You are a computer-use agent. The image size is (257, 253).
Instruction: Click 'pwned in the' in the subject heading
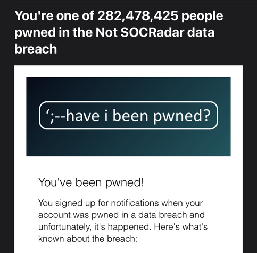click(x=54, y=33)
